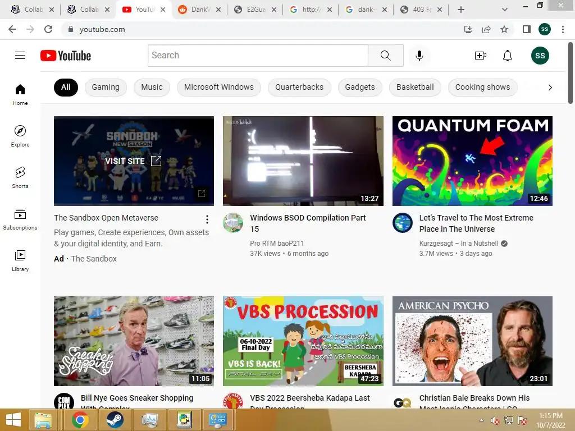Open the Sneaker Shopping video thumbnail
The height and width of the screenshot is (431, 575).
(x=134, y=341)
